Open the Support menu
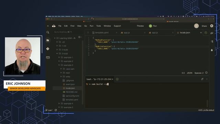Viewport: 220px width, 124px height. (117, 26)
